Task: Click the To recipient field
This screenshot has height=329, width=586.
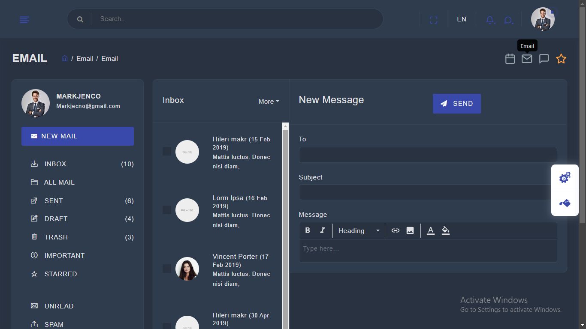Action: tap(428, 155)
